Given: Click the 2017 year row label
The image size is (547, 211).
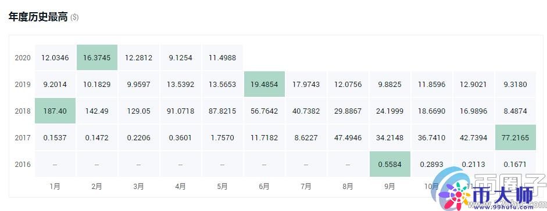Looking at the screenshot, I should pos(23,138).
